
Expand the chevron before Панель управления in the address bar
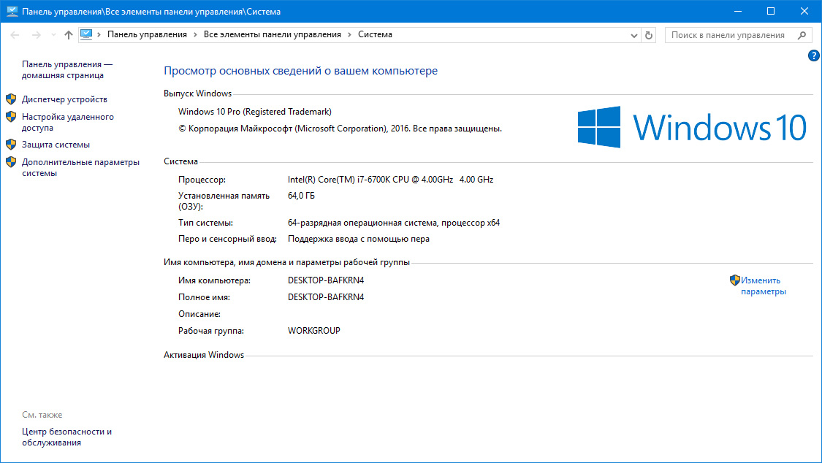pos(99,34)
